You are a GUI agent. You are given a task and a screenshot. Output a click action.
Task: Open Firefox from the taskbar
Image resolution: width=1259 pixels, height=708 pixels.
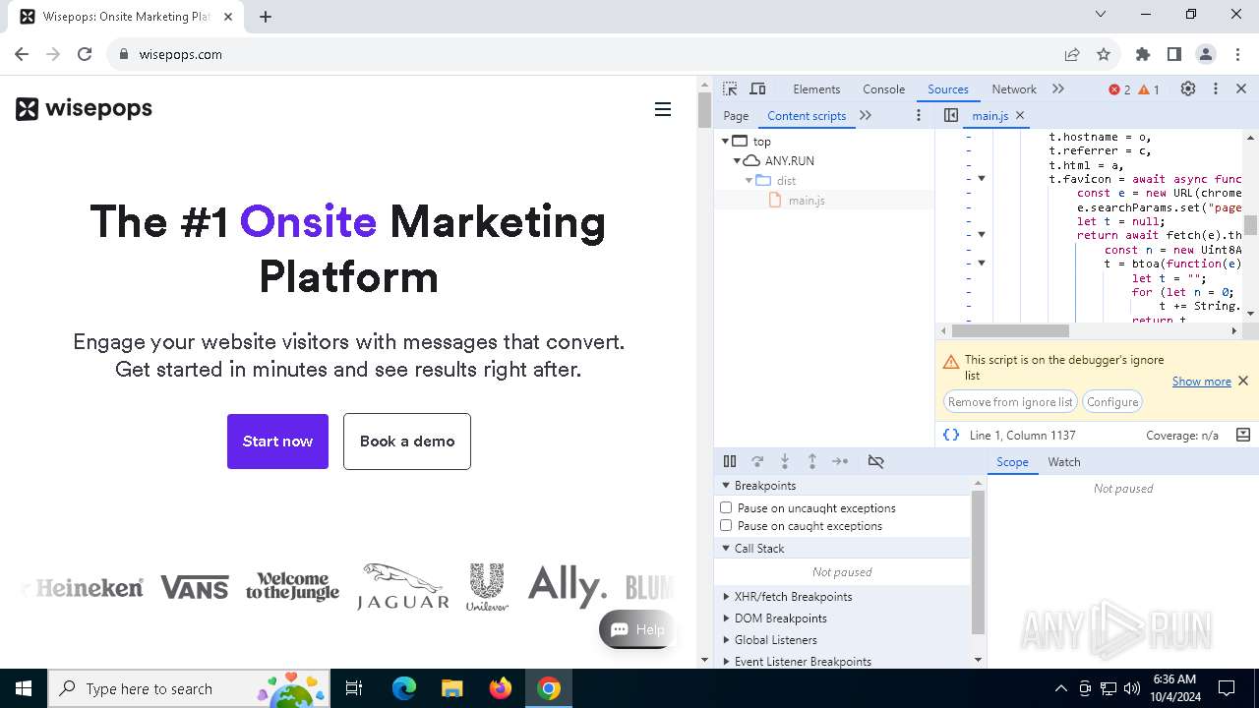click(x=501, y=688)
